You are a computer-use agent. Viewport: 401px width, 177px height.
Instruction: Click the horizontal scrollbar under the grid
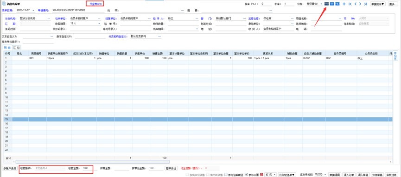coord(93,162)
